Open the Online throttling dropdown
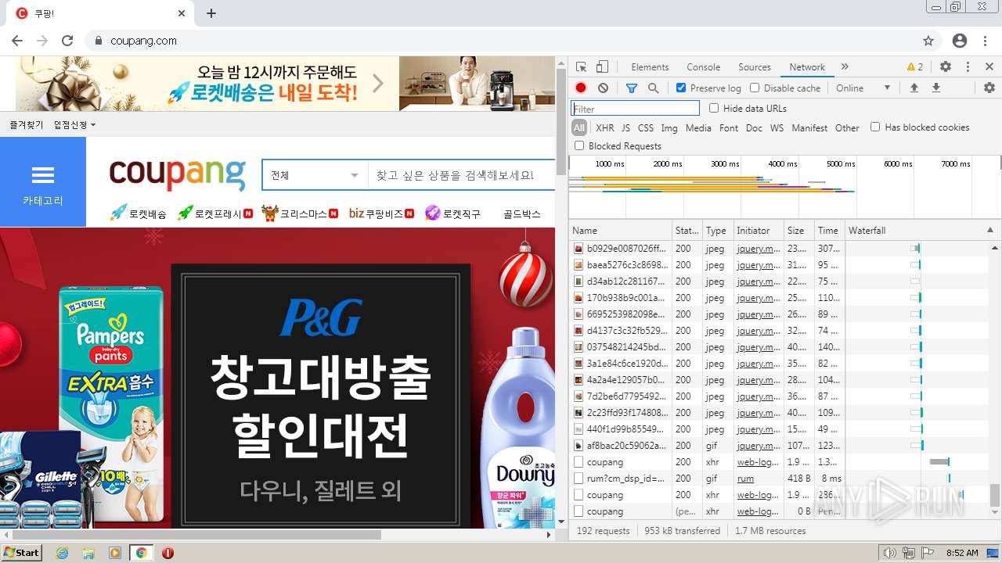 pyautogui.click(x=863, y=88)
